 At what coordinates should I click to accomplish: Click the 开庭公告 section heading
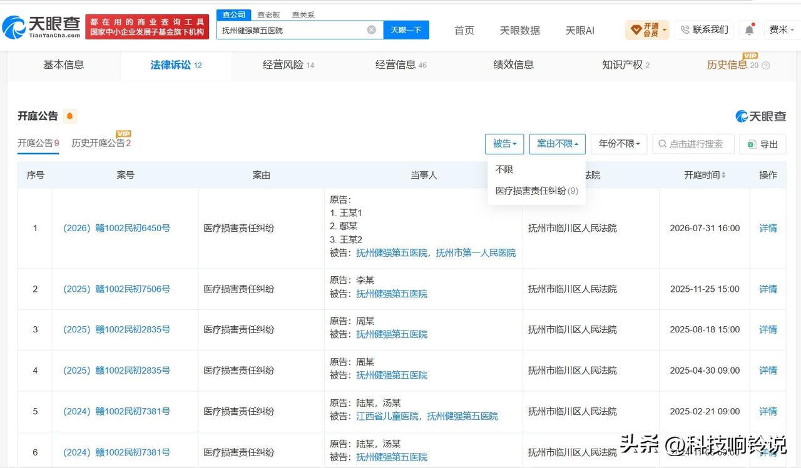point(38,116)
